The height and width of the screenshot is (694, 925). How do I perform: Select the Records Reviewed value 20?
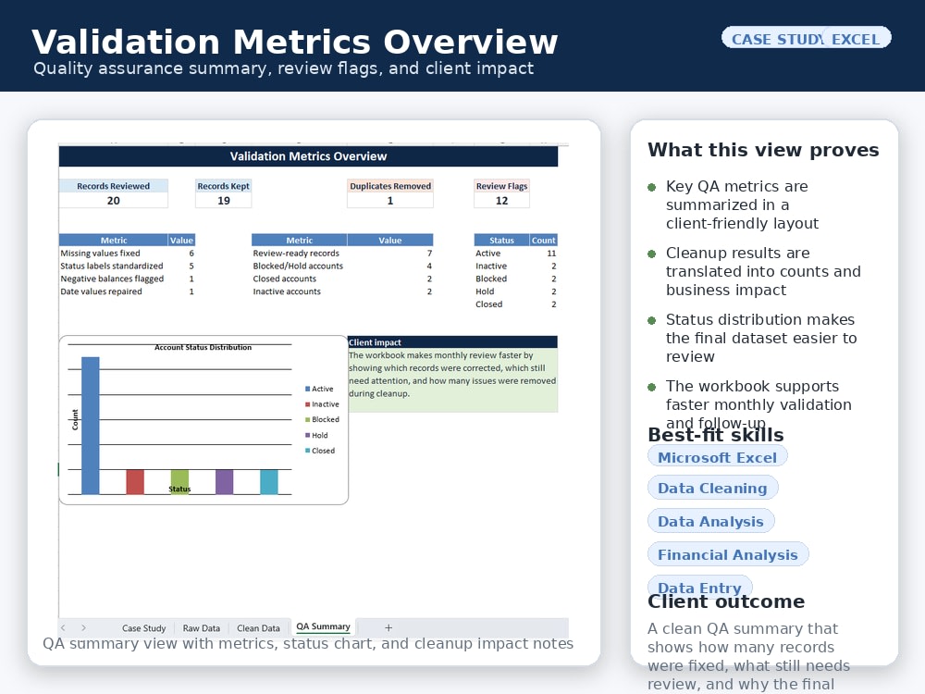click(x=113, y=201)
